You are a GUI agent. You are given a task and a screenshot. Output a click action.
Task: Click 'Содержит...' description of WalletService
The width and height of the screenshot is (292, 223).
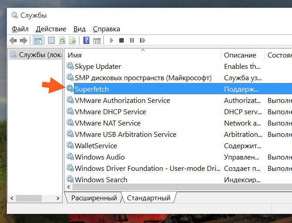243,146
